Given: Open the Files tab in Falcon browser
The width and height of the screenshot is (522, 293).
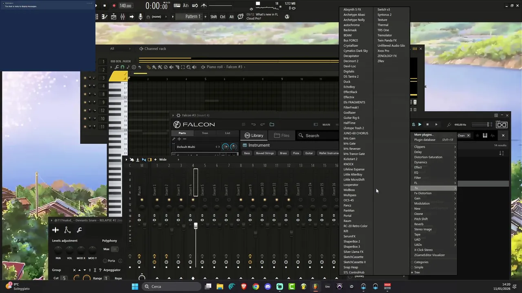Looking at the screenshot, I should point(282,136).
